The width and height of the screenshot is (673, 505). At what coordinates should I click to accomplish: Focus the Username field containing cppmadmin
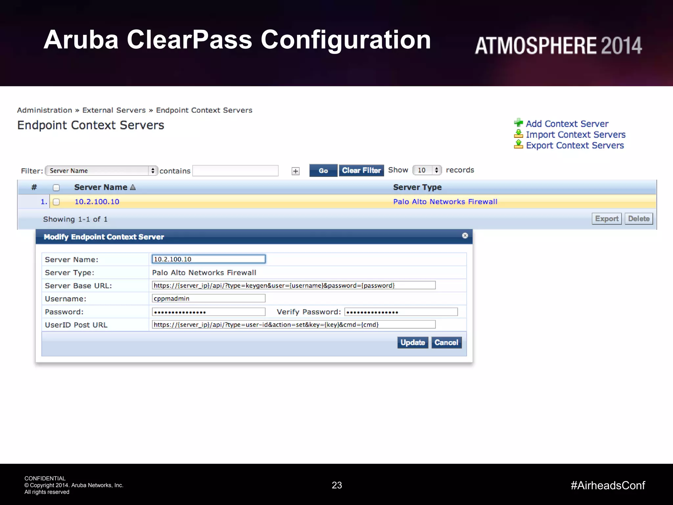click(x=208, y=299)
